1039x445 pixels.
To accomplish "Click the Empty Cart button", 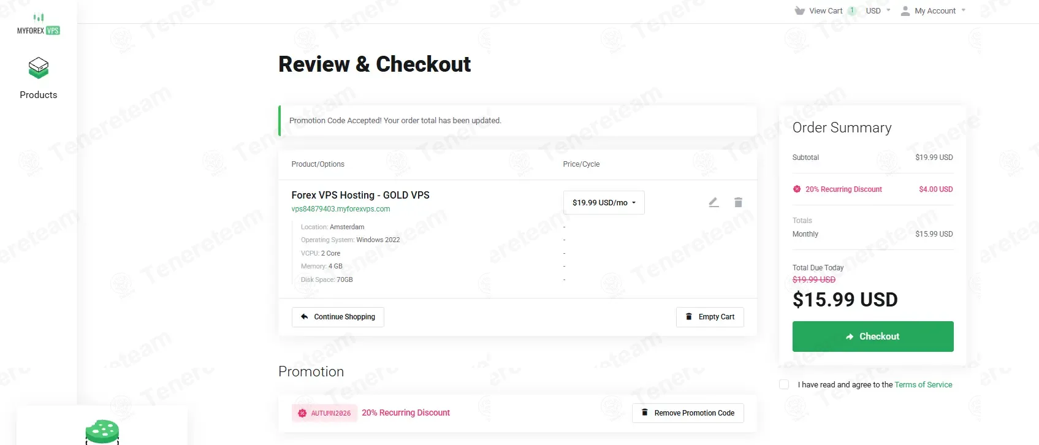I will (x=710, y=317).
